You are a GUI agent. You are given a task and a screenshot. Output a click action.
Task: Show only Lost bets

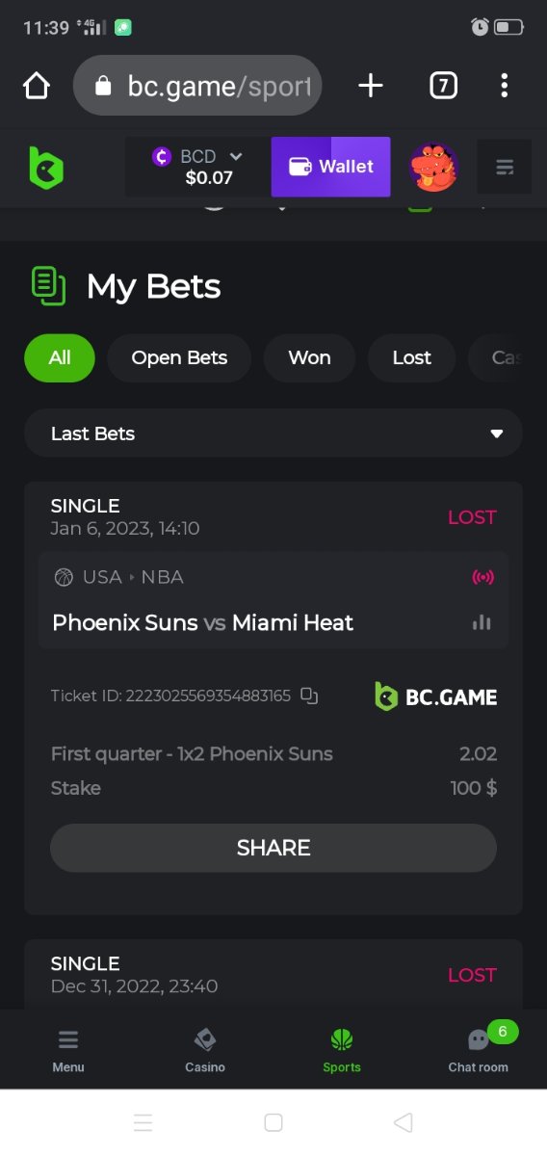(x=412, y=357)
